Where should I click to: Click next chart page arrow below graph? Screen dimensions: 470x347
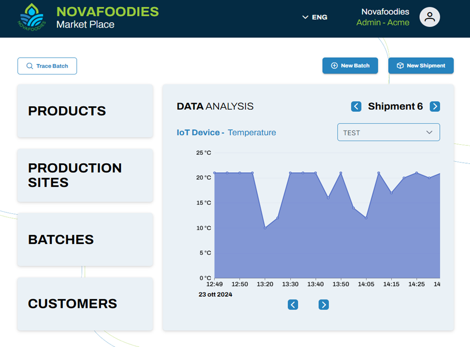(x=323, y=305)
